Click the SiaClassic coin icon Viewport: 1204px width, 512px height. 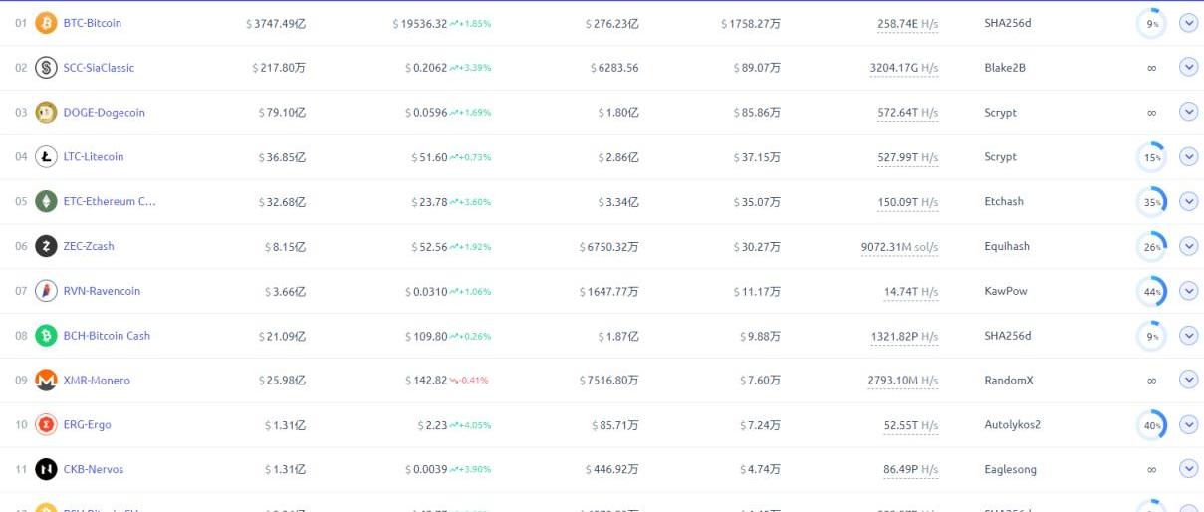46,68
